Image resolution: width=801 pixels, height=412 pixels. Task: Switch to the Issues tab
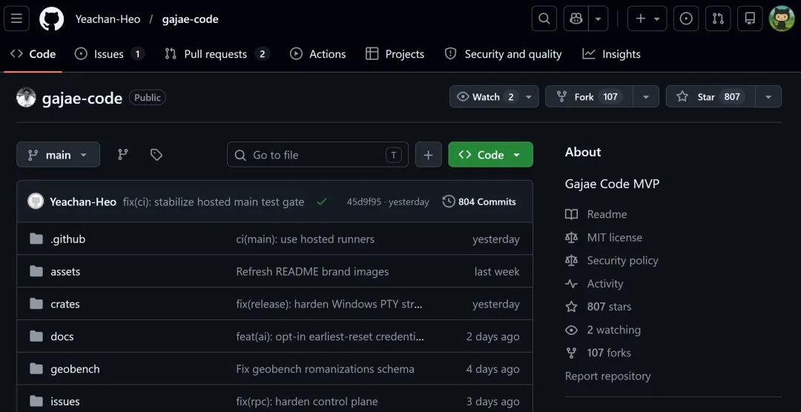(x=109, y=54)
